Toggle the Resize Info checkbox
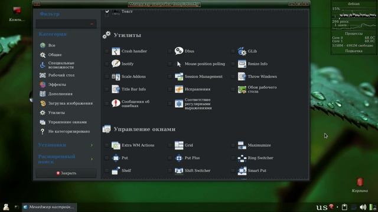Viewport: 378px width, 212px height. pos(233,64)
